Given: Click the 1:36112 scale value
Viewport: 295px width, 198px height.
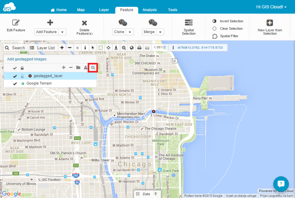Looking at the screenshot, I should [160, 48].
